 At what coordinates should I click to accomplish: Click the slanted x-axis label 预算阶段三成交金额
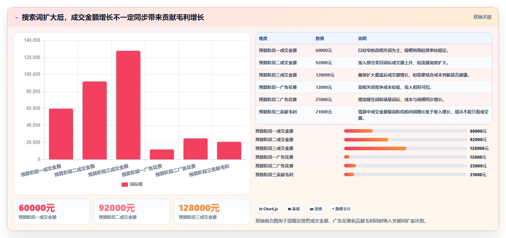(x=108, y=171)
